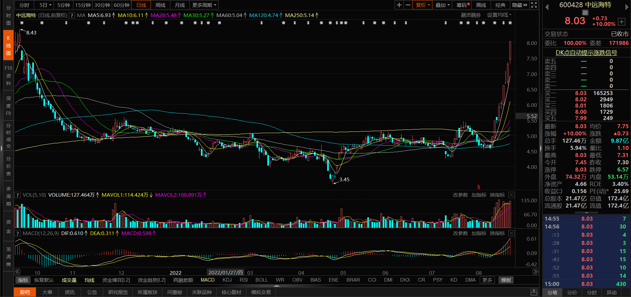Screen dimensions: 631x297
Task: Open the 研究报告 tab
Action: [118, 292]
